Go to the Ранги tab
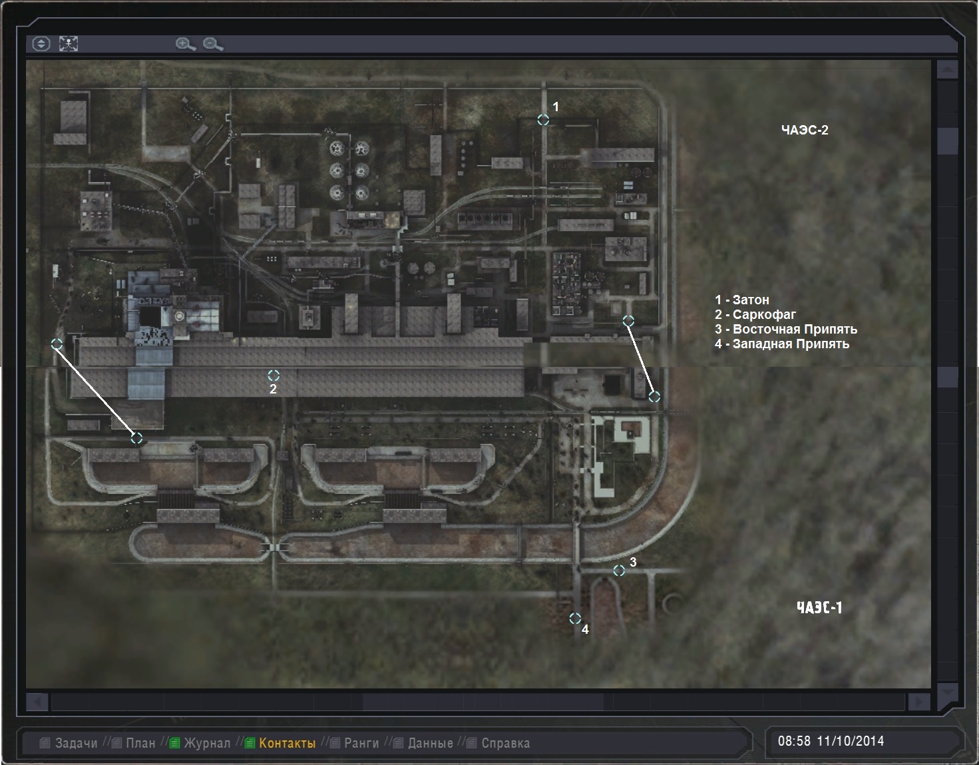Screen dimensions: 979x765 pyautogui.click(x=361, y=743)
